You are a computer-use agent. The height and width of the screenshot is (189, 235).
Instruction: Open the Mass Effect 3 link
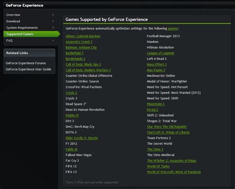point(157,64)
